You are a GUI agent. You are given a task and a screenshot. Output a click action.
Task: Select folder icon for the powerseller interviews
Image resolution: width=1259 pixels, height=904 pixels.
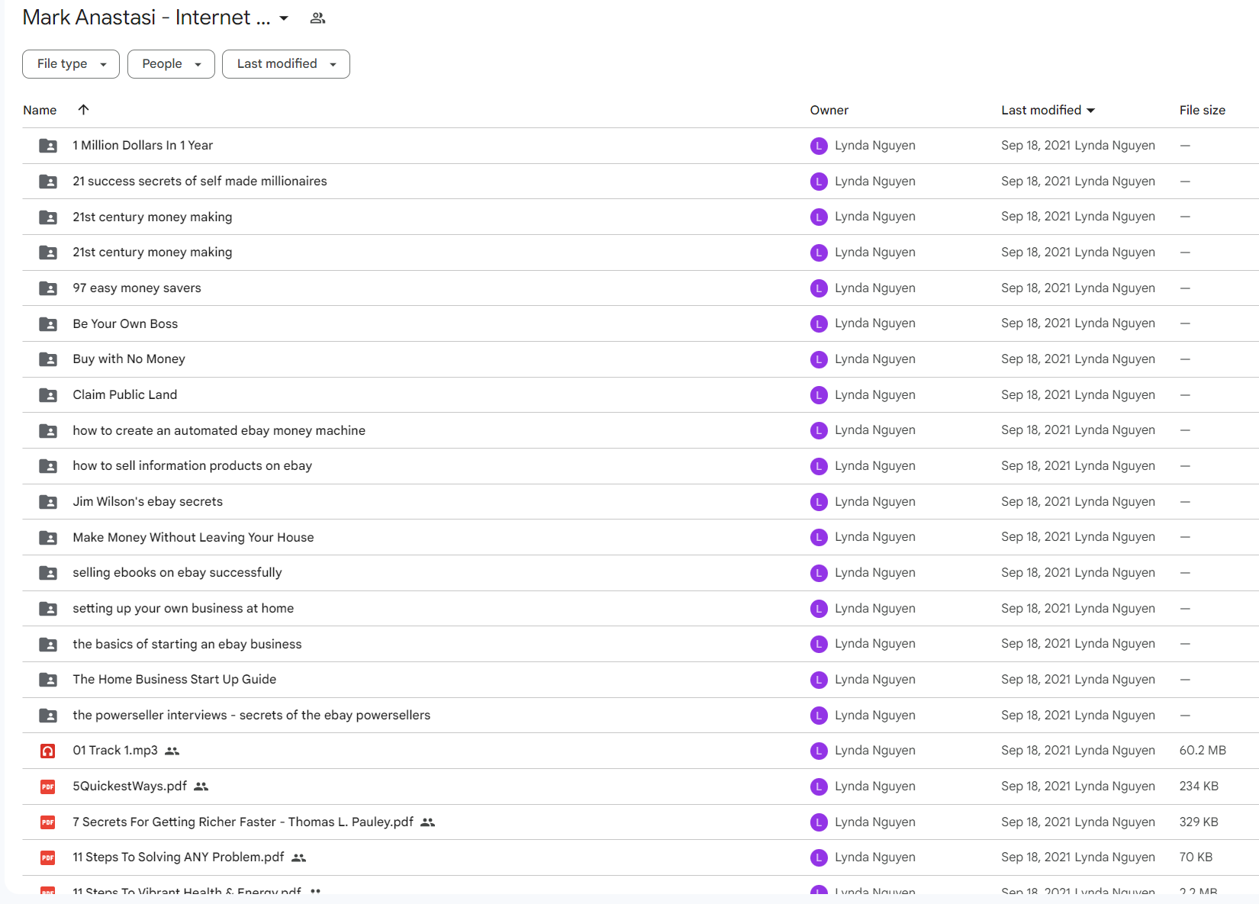(48, 716)
